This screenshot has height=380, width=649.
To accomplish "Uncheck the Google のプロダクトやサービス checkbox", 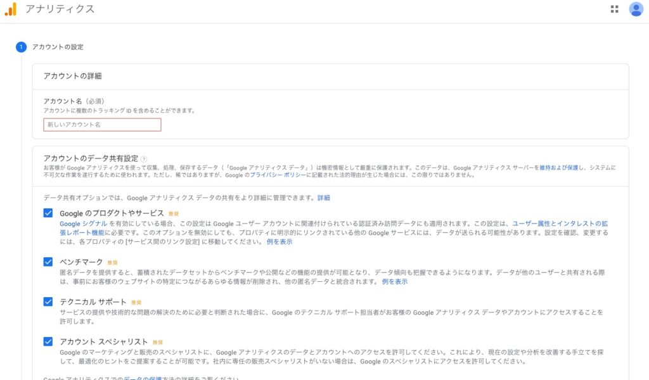I will 48,213.
